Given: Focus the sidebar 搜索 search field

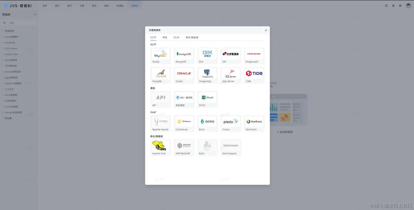Looking at the screenshot, I should pyautogui.click(x=19, y=23).
